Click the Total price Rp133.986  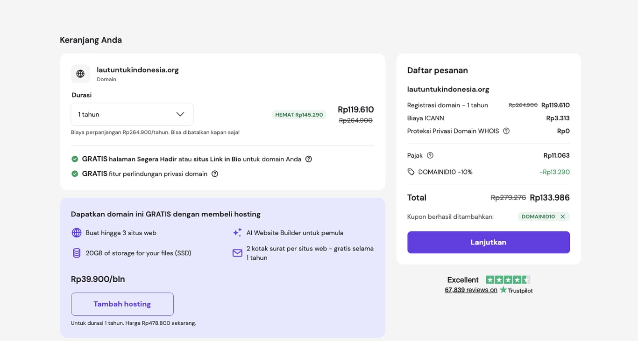click(x=550, y=197)
